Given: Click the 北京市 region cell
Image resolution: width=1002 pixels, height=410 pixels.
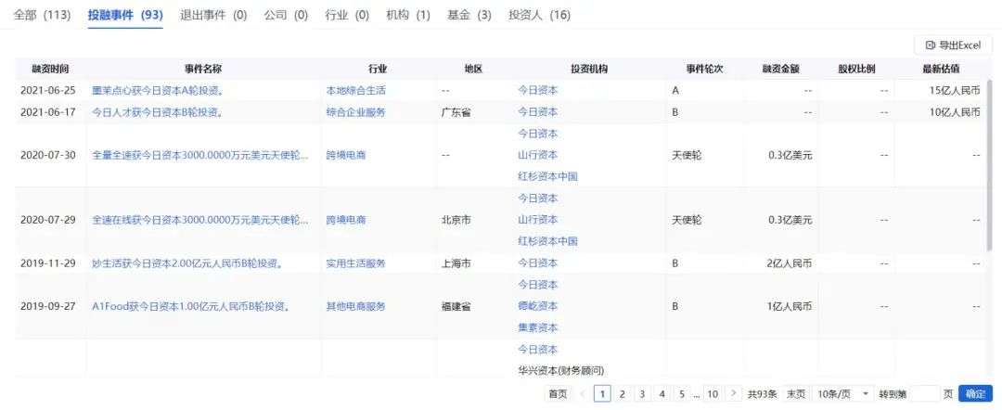Looking at the screenshot, I should (456, 220).
